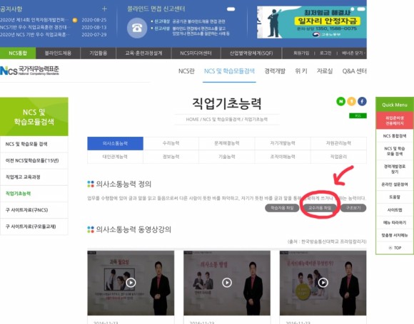Select the 기술능력 tab
The width and height of the screenshot is (414, 324).
(x=227, y=157)
